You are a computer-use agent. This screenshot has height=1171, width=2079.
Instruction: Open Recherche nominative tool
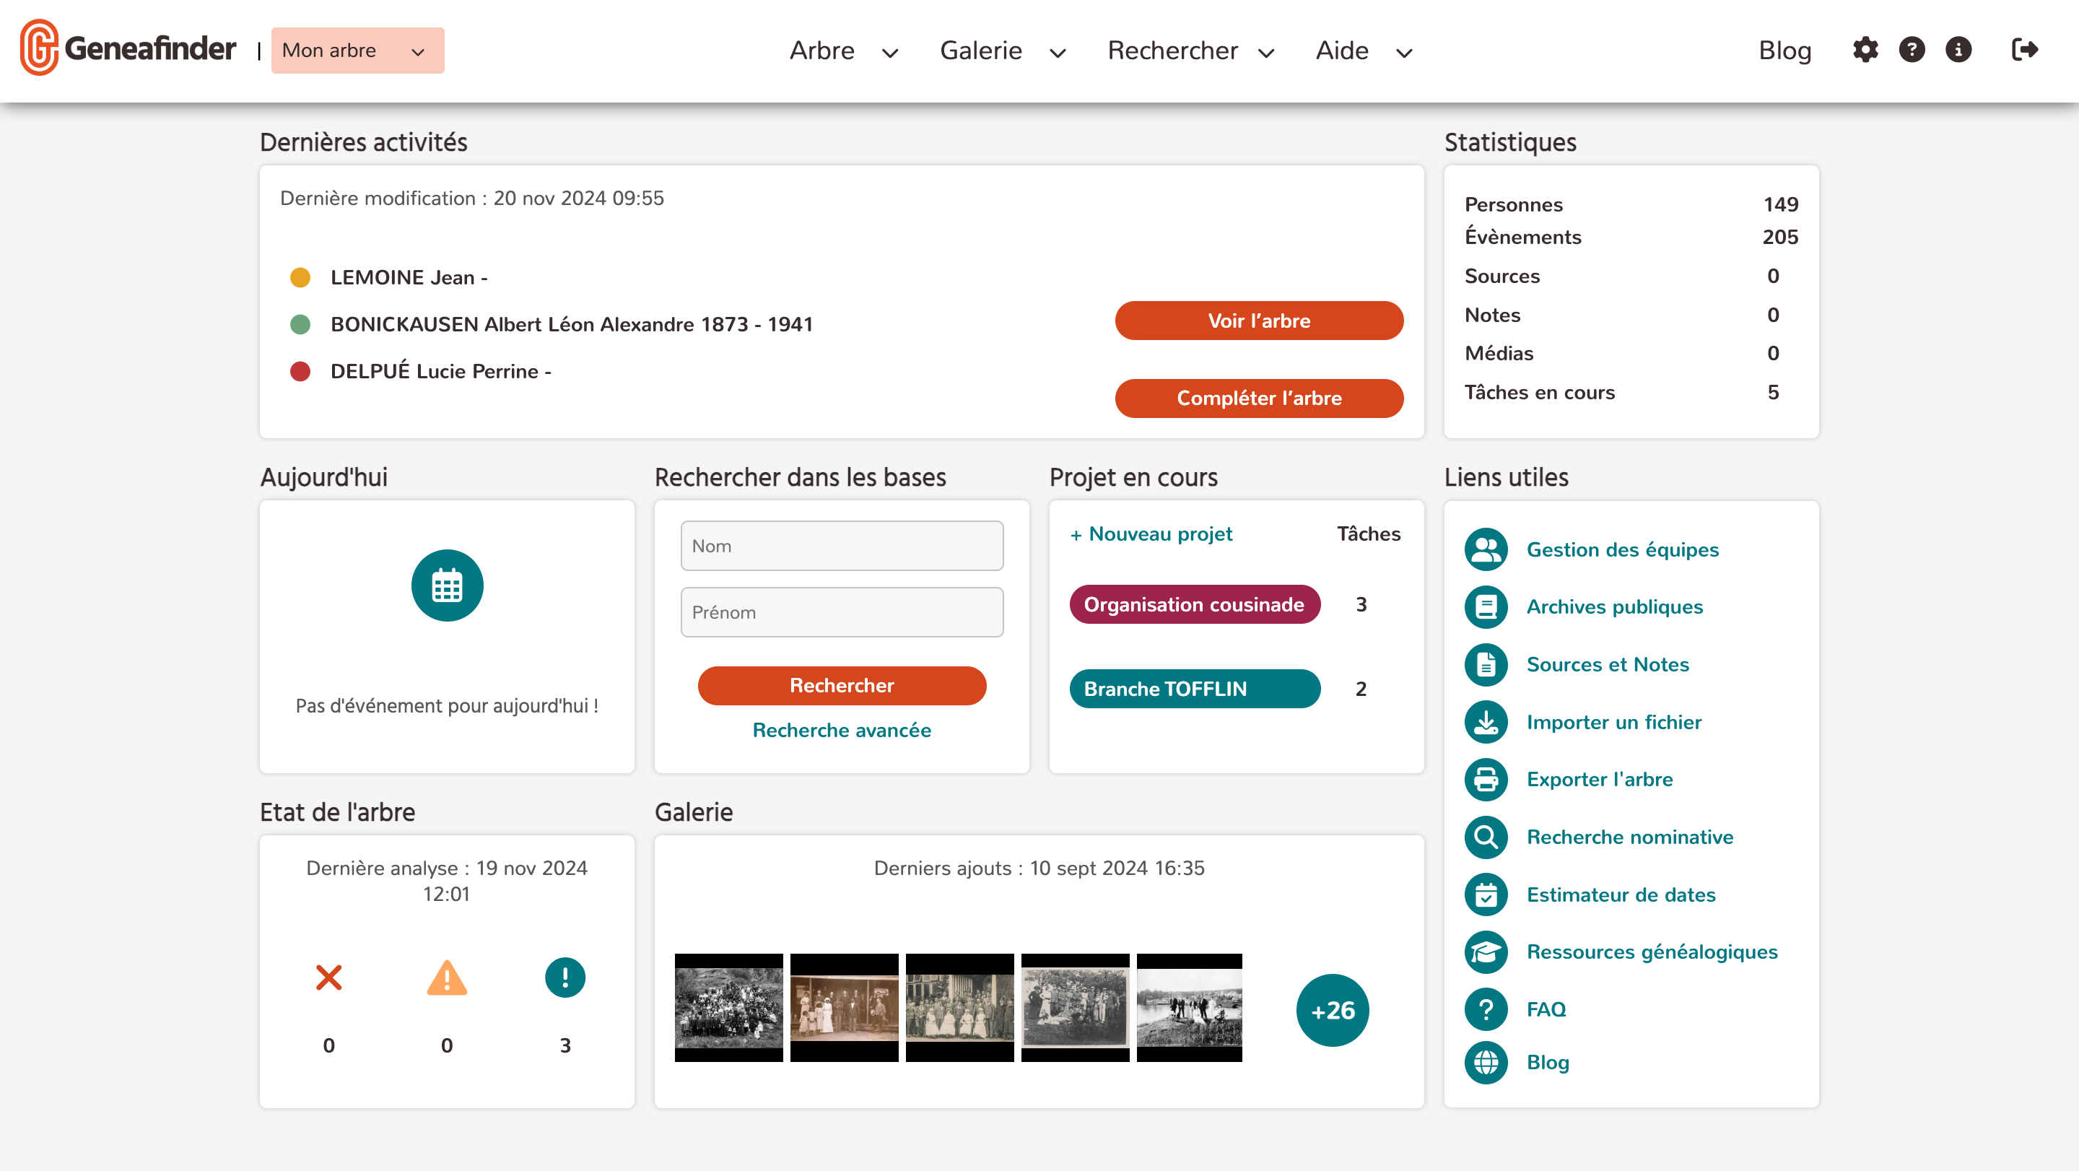(x=1628, y=837)
